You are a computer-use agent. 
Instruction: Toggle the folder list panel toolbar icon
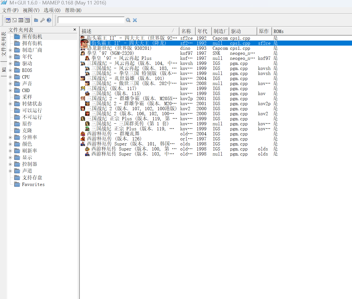8,20
